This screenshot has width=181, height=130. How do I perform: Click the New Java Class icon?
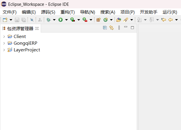pos(105,20)
